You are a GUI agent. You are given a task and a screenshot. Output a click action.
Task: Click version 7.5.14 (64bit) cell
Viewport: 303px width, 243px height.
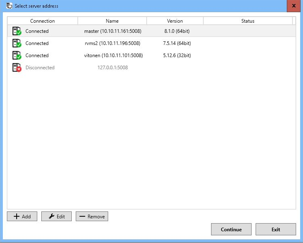click(x=174, y=43)
